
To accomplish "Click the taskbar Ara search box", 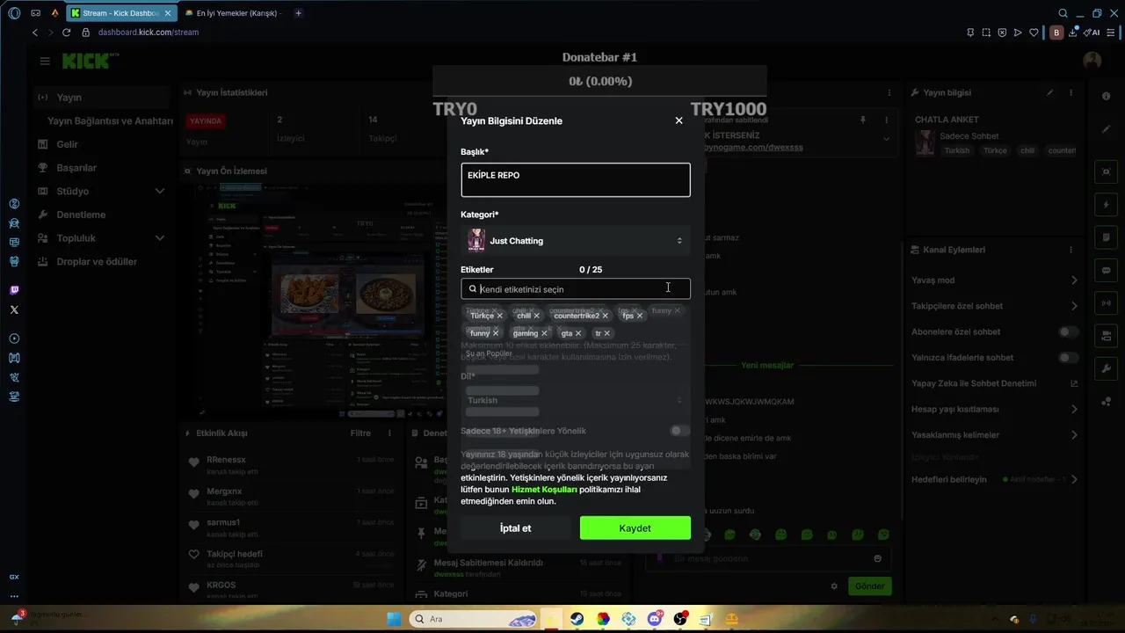I will [474, 619].
